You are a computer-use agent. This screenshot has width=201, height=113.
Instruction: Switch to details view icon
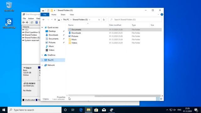158,99
